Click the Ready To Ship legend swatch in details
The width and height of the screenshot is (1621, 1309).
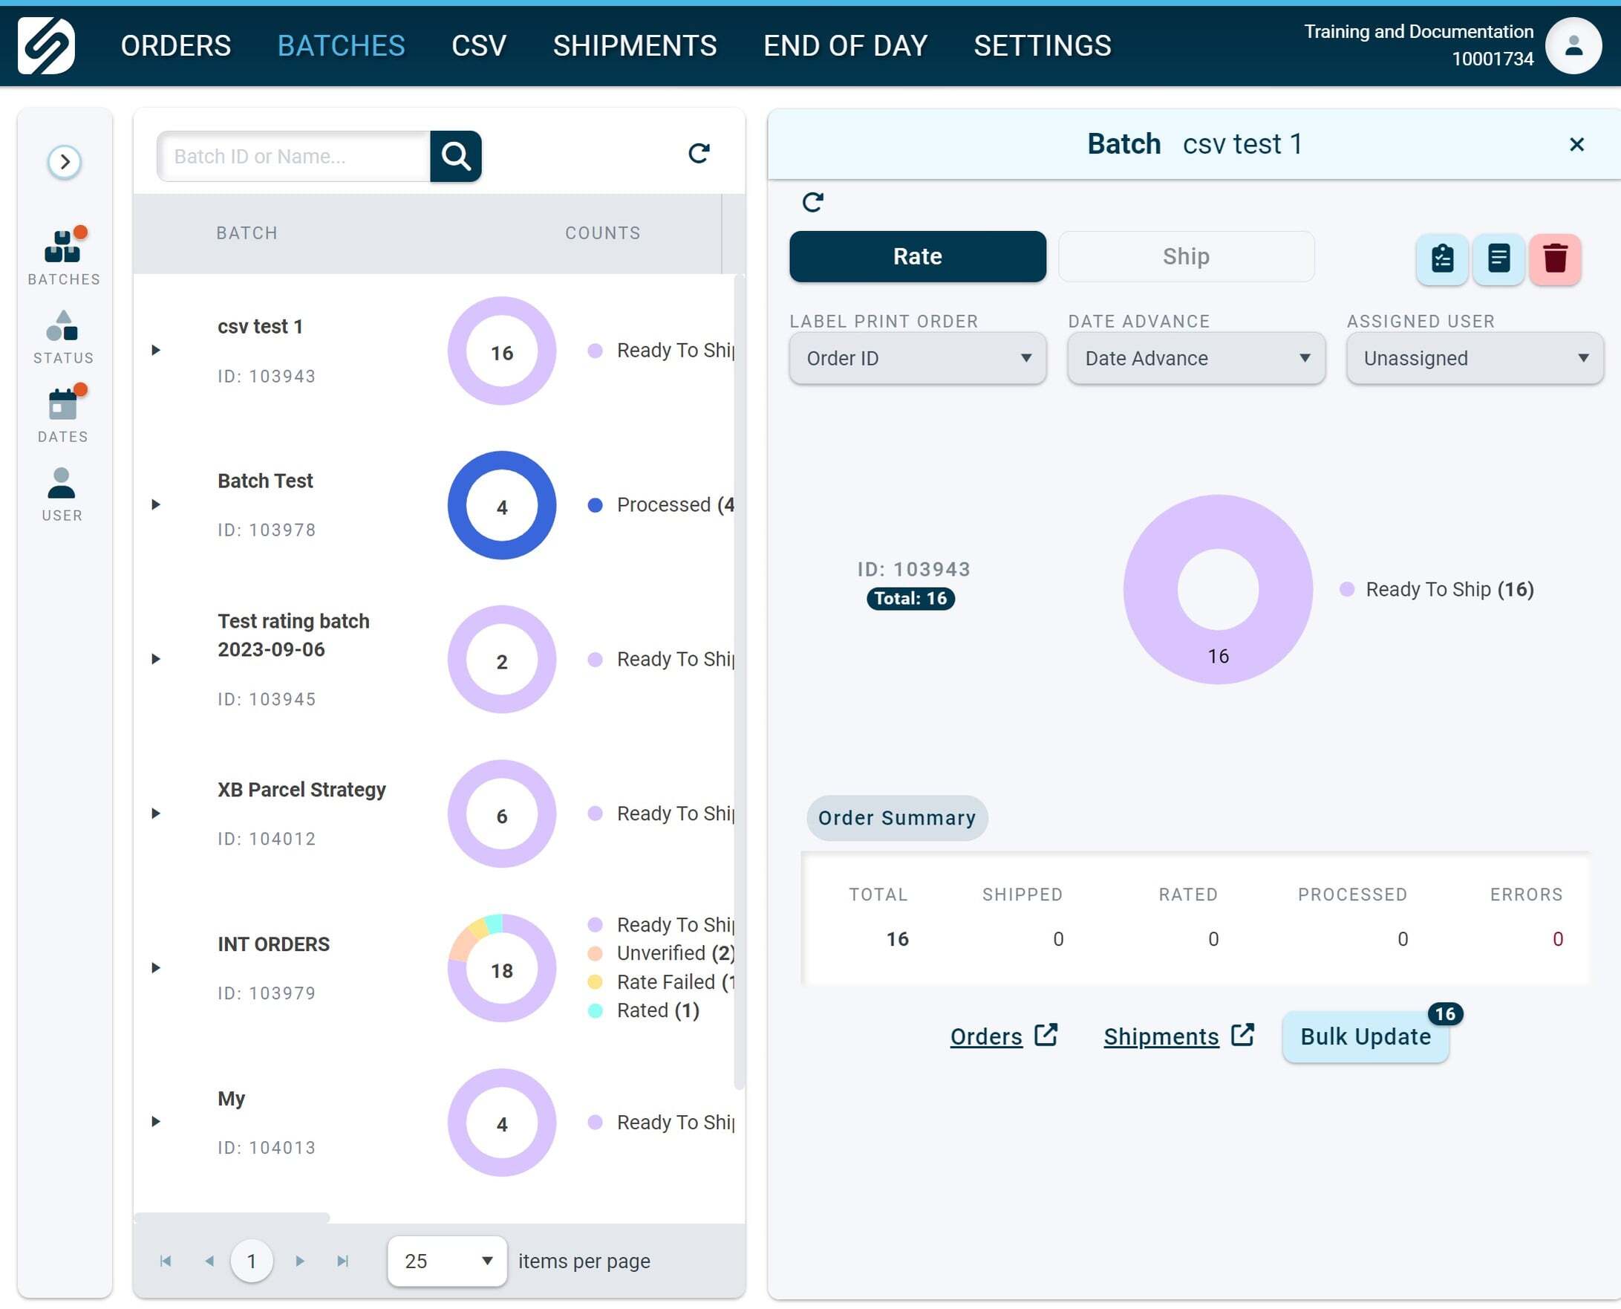[1348, 590]
